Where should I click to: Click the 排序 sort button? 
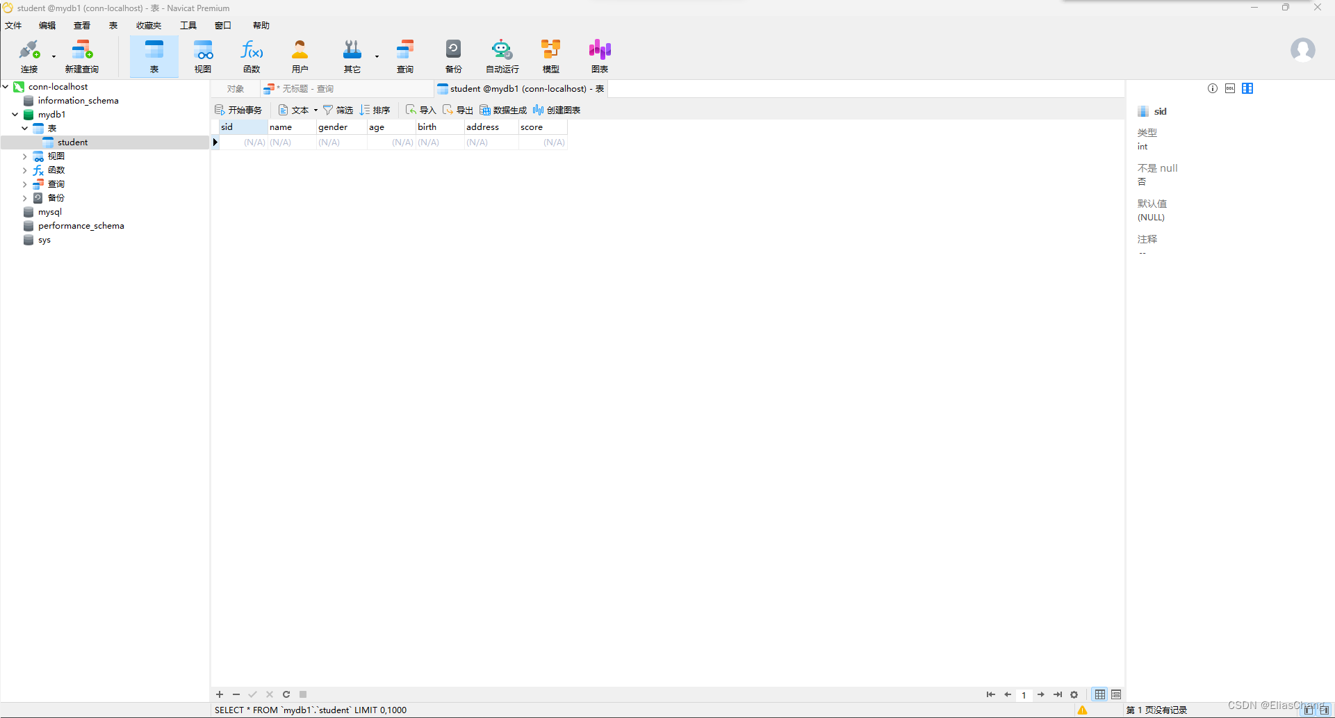pyautogui.click(x=375, y=110)
